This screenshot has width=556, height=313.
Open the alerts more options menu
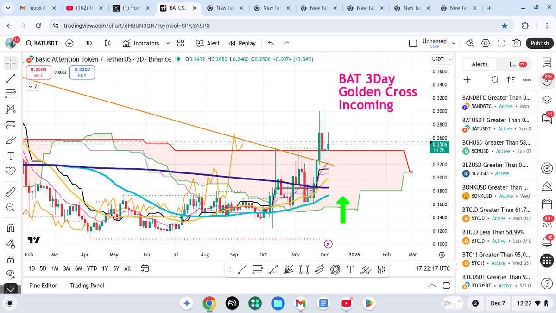point(526,80)
